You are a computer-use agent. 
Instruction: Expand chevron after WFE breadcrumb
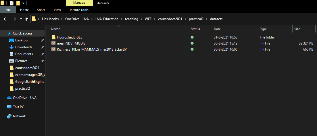pos(155,19)
